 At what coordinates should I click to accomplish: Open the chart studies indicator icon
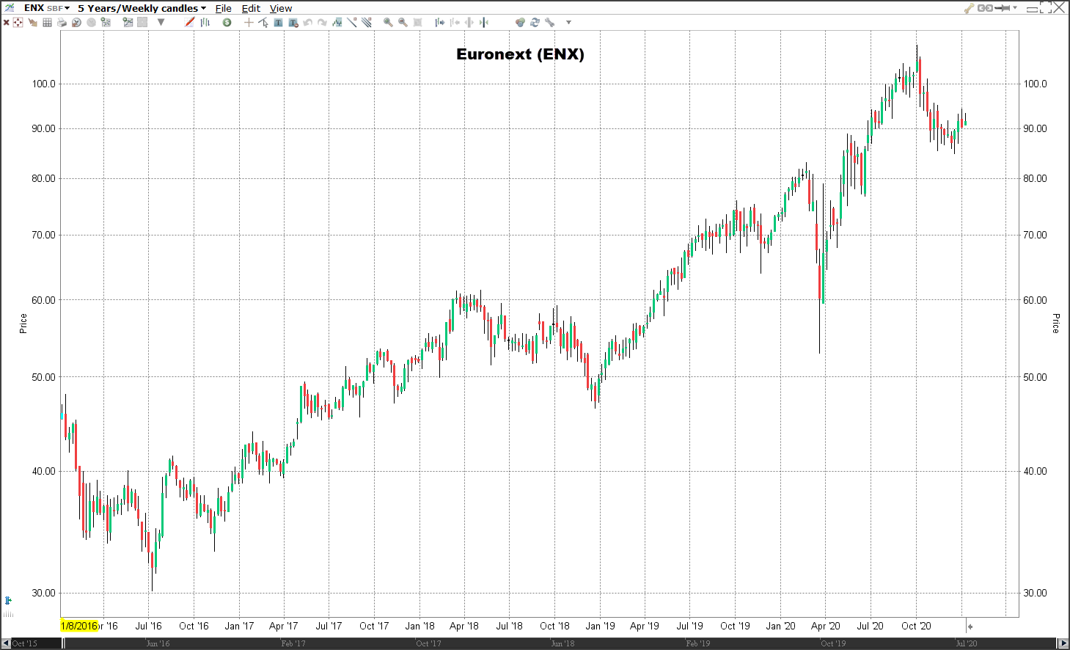337,23
